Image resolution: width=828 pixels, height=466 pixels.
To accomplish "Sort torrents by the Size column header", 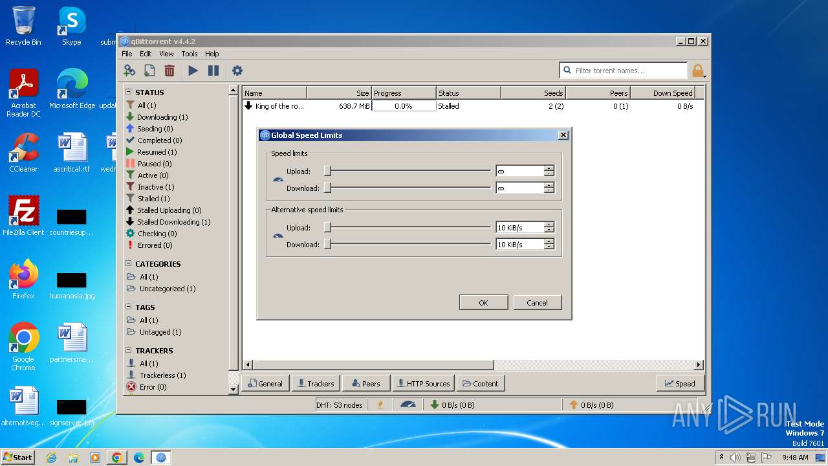I will click(339, 93).
